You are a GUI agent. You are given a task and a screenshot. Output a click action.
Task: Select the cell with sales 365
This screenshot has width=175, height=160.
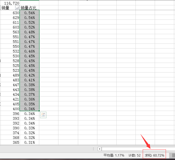(x=10, y=142)
